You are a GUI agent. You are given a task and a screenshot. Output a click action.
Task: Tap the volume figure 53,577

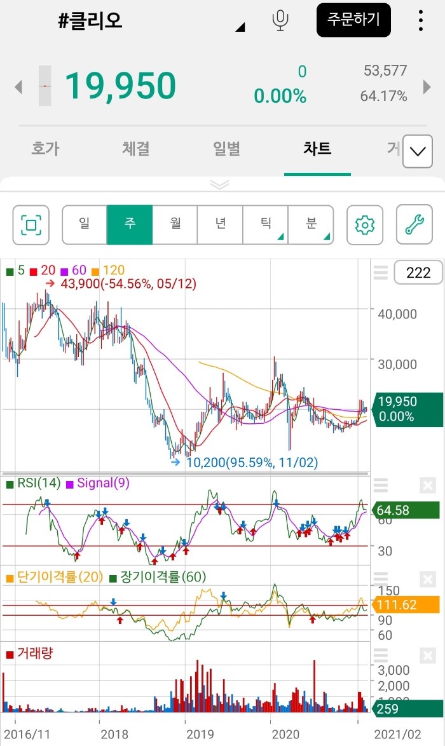[x=385, y=71]
